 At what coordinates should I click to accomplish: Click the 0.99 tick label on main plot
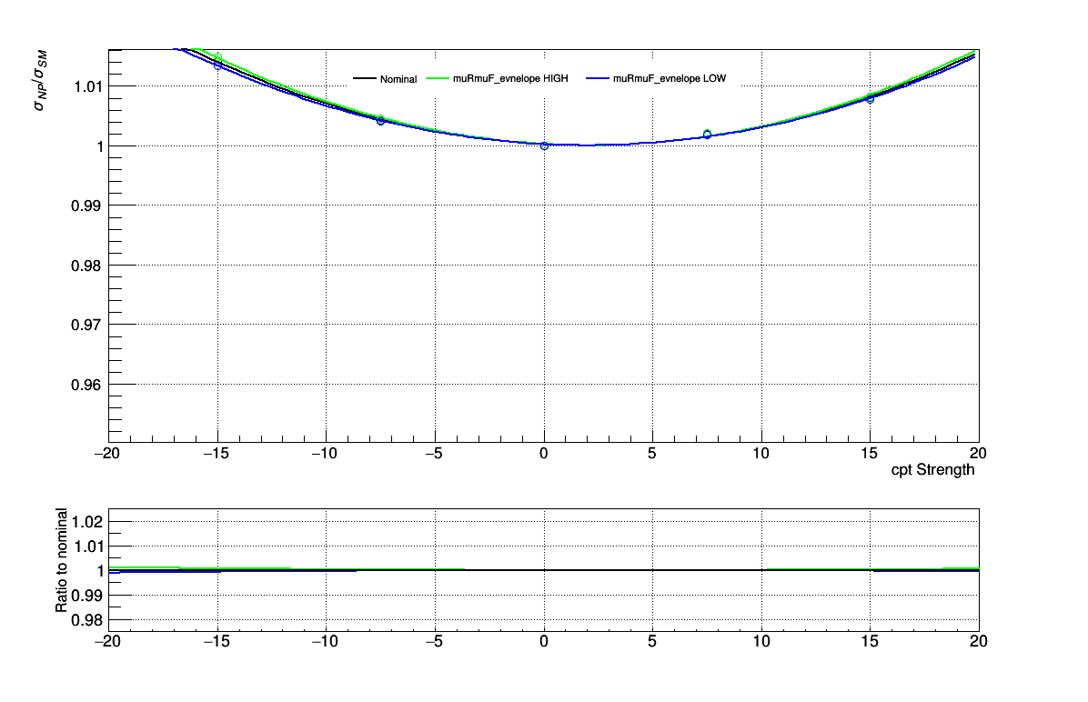88,206
